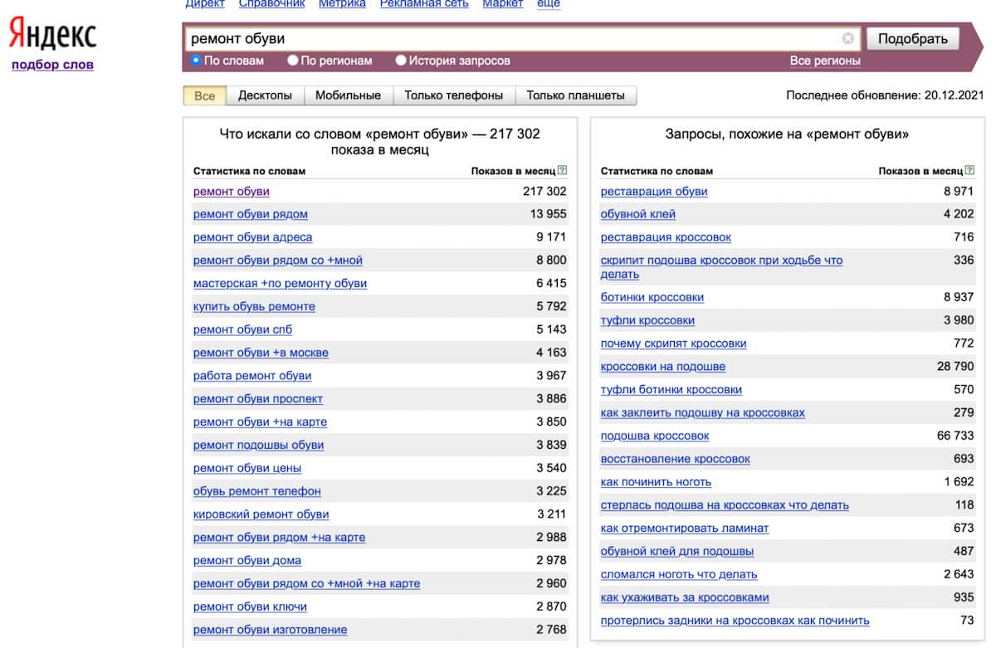Click the "Метрика" top menu link

342,3
